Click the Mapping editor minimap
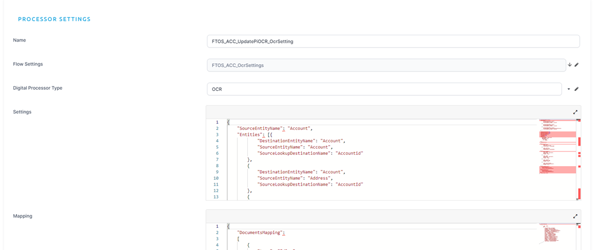This screenshot has width=594, height=250. 557,234
